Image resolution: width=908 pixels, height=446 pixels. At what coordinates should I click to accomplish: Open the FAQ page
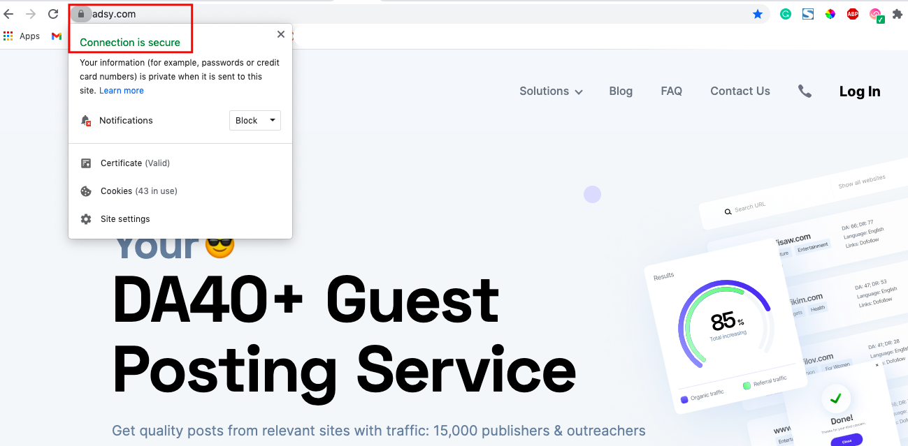672,91
